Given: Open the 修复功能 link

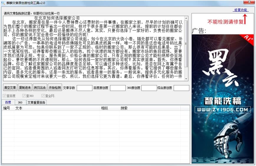Looking at the screenshot, I should coord(240,10).
